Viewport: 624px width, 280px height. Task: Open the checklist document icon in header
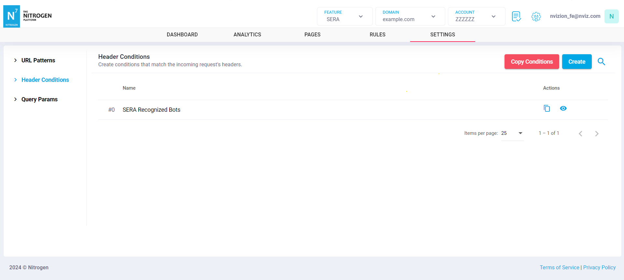click(x=516, y=16)
